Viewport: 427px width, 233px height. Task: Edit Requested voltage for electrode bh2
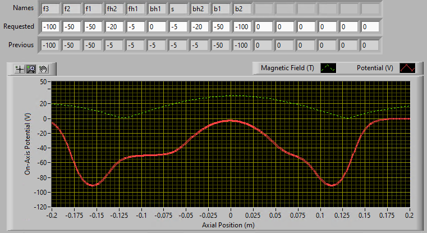(200, 27)
